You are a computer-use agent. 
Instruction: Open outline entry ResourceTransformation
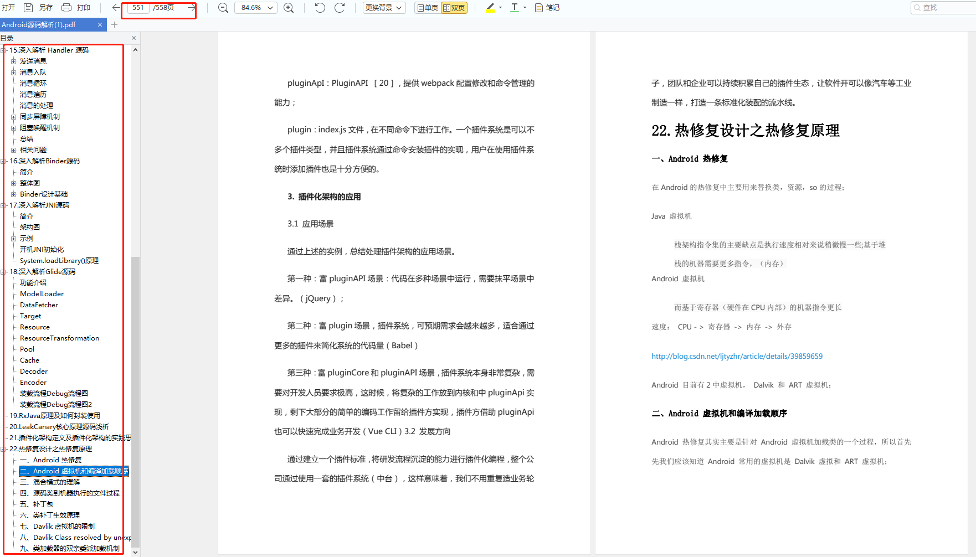[59, 338]
